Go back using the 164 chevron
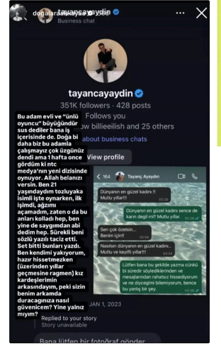This screenshot has width=221, height=346. pos(103,176)
